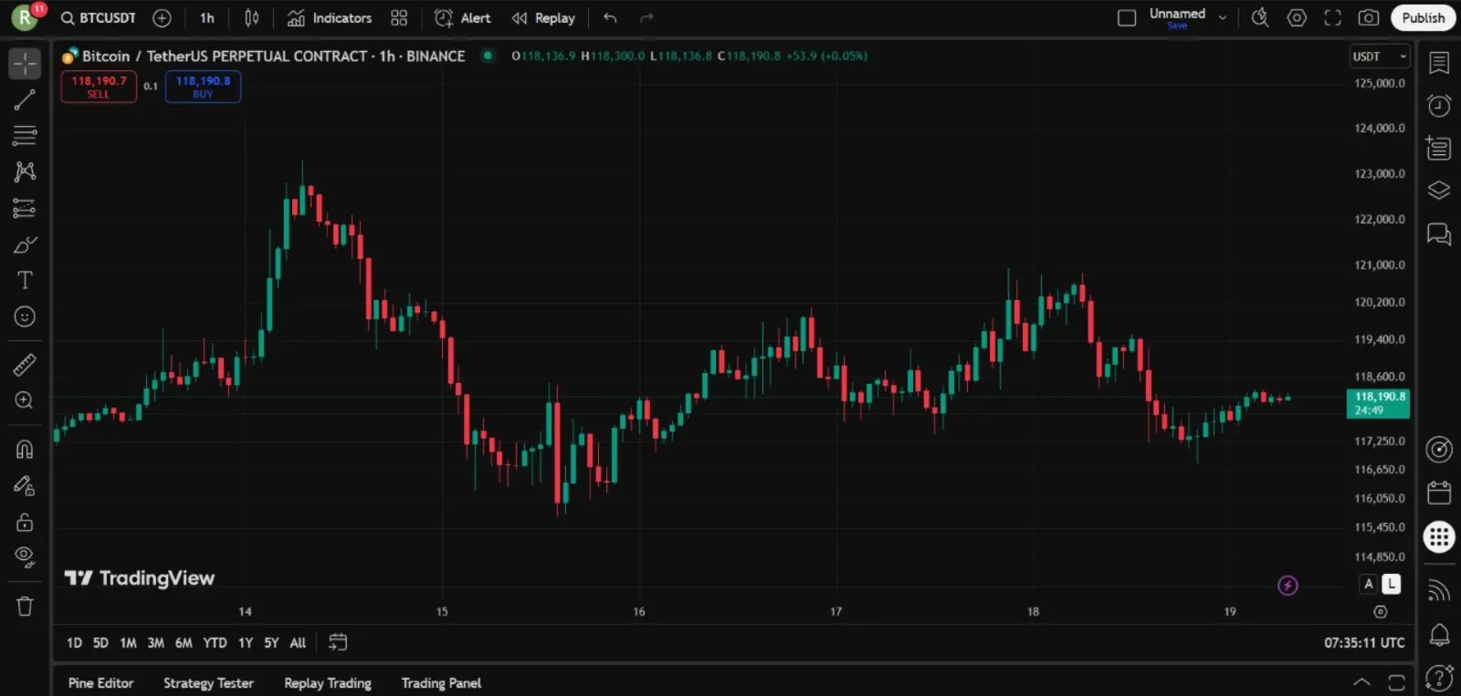Open time axis settings gear
This screenshot has width=1461, height=696.
tap(1381, 612)
